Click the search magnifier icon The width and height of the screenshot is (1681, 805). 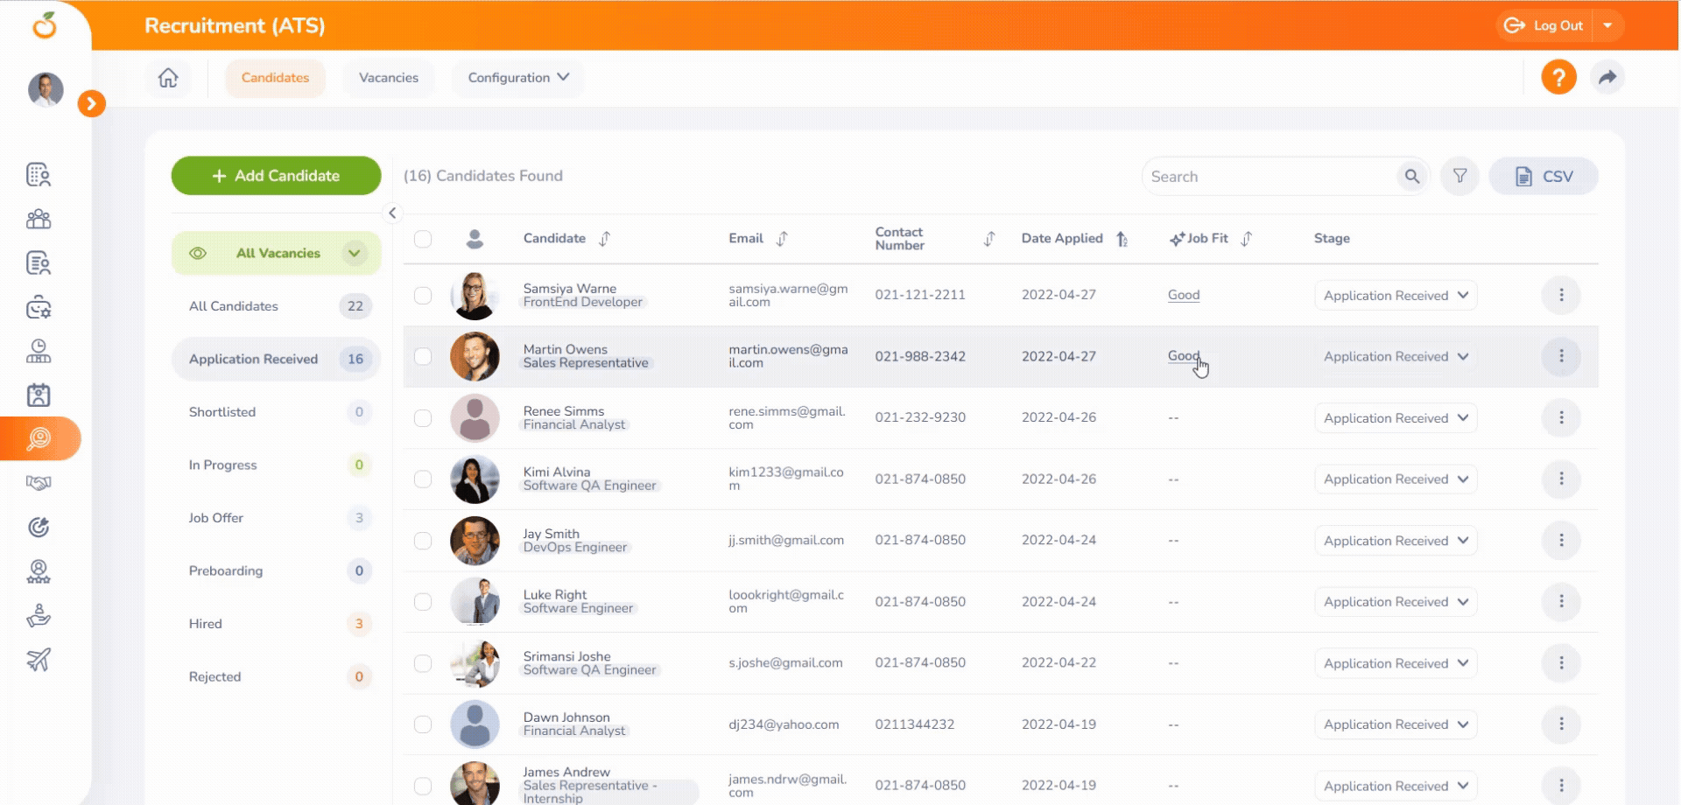click(1411, 177)
